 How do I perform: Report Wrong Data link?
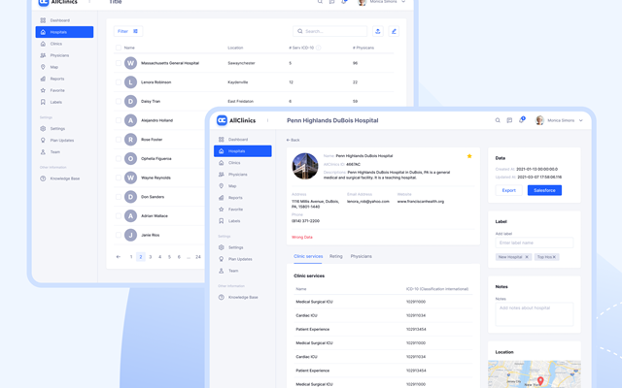pyautogui.click(x=302, y=237)
